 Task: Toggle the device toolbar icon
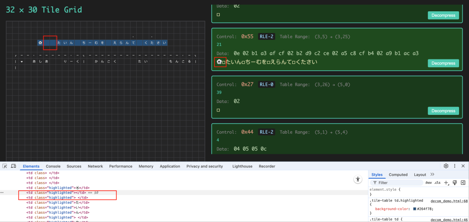[x=13, y=166]
